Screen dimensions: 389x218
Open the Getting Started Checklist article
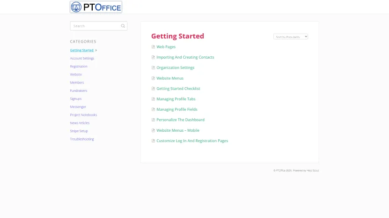tap(178, 89)
